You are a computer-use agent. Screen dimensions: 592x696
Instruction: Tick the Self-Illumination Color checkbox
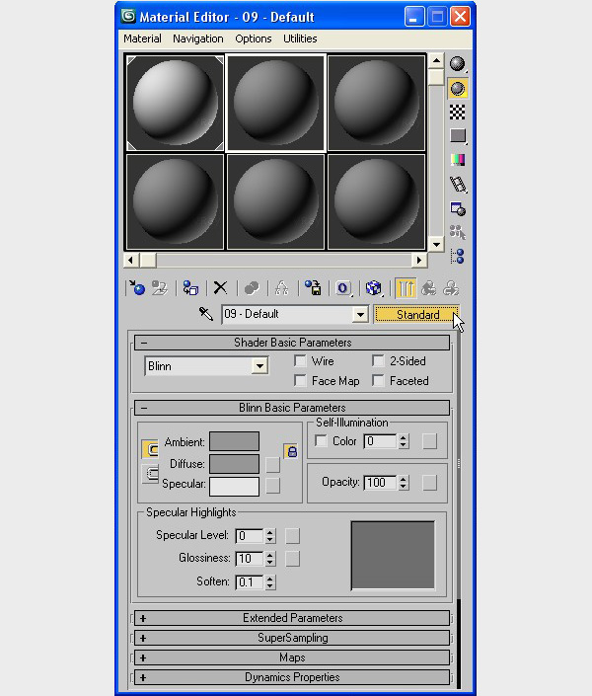tap(321, 441)
